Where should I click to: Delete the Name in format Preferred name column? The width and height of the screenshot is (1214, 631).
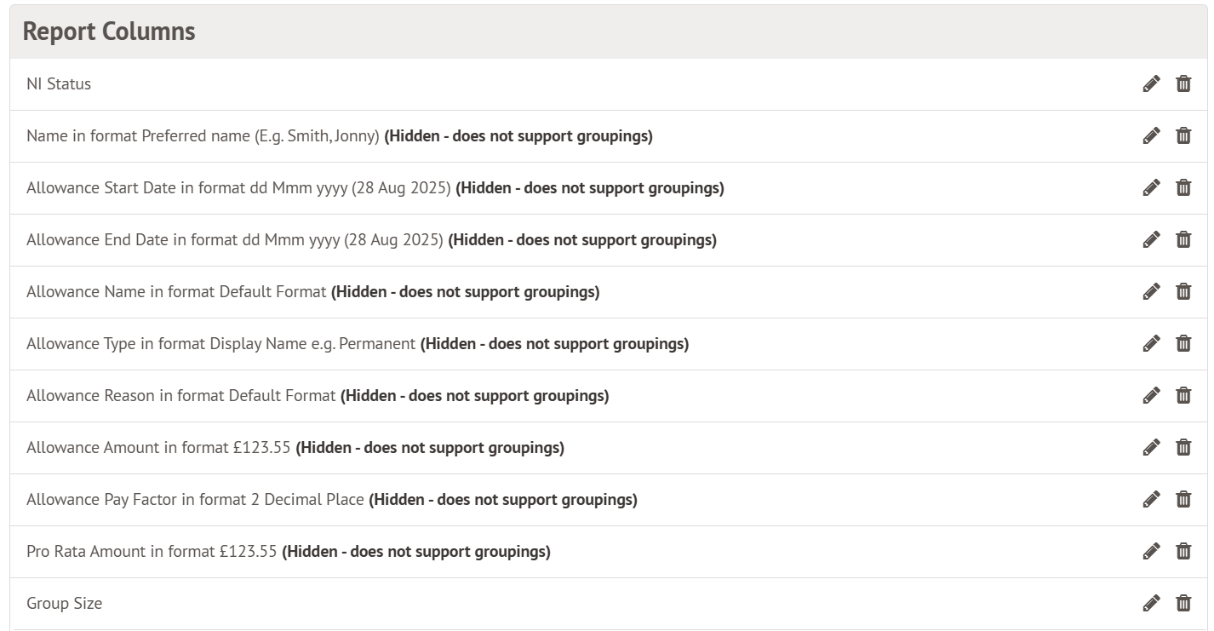tap(1183, 135)
